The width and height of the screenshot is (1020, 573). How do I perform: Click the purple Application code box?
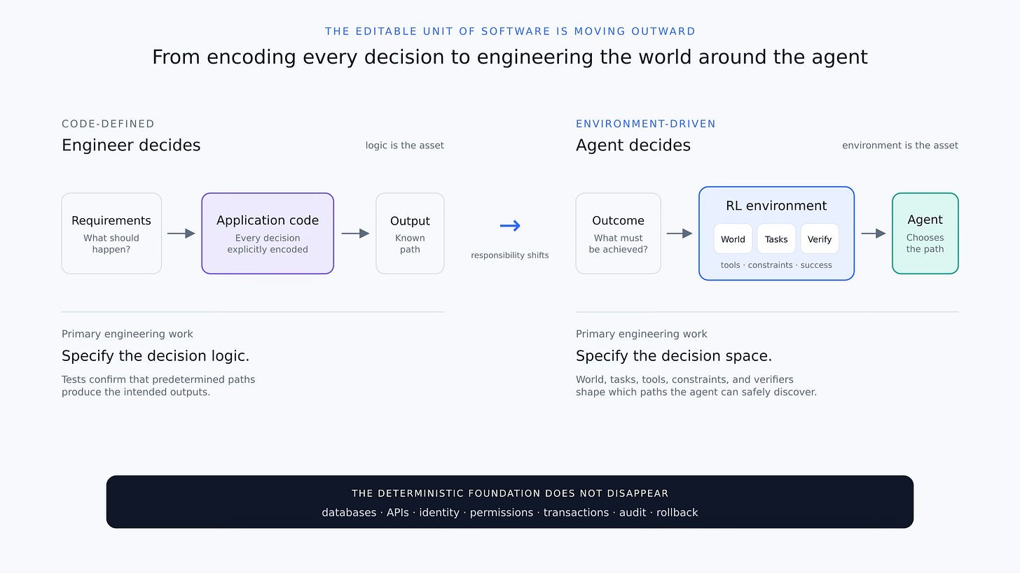tap(268, 233)
